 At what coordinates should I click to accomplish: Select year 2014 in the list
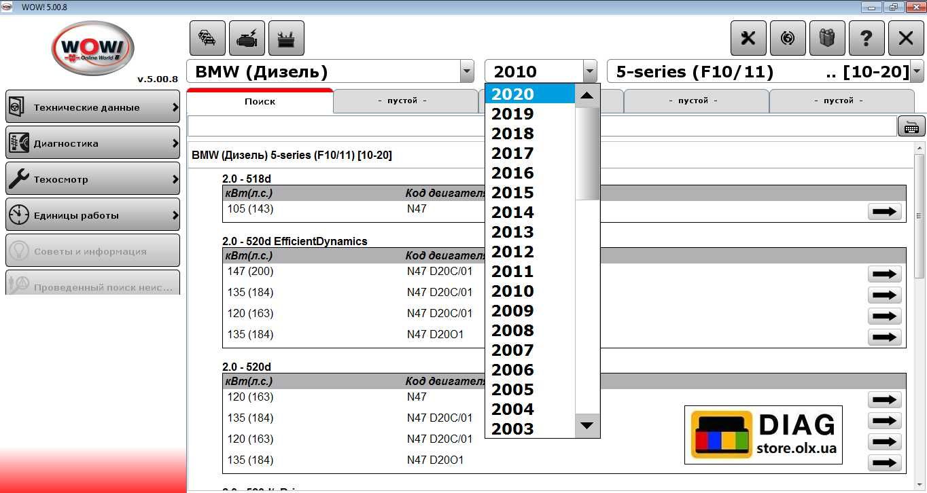pos(530,212)
